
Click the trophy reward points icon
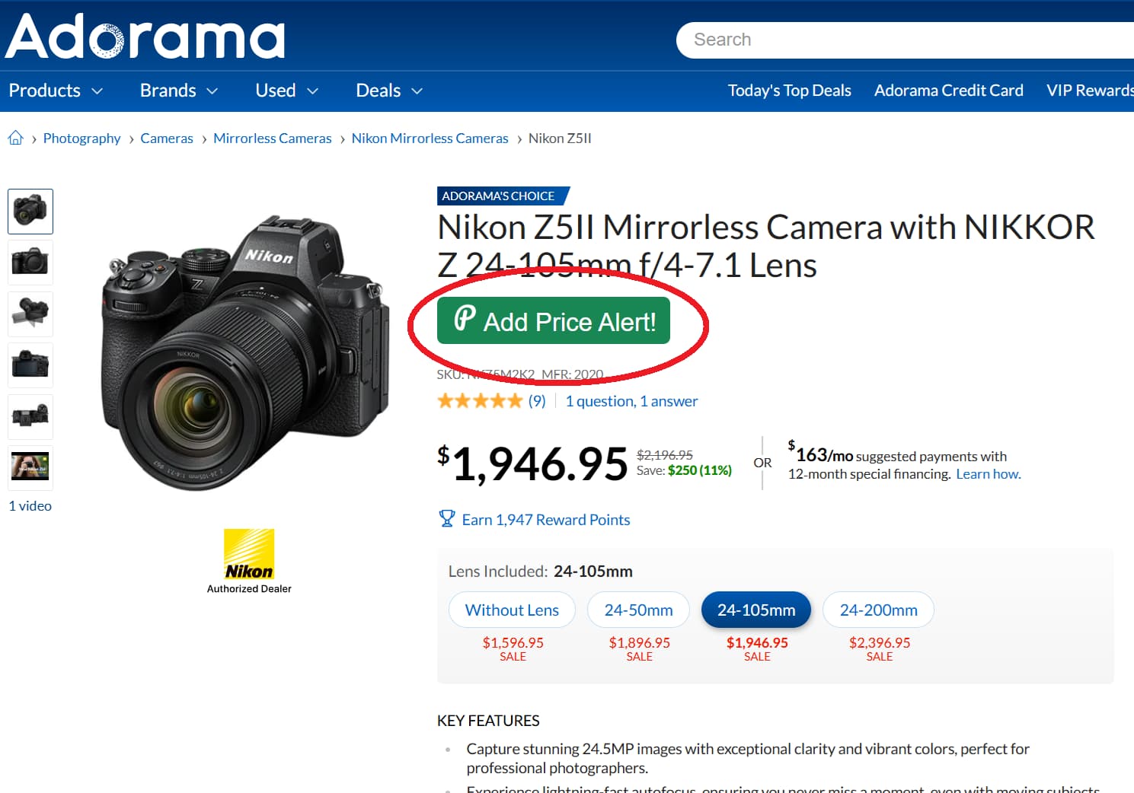(447, 519)
